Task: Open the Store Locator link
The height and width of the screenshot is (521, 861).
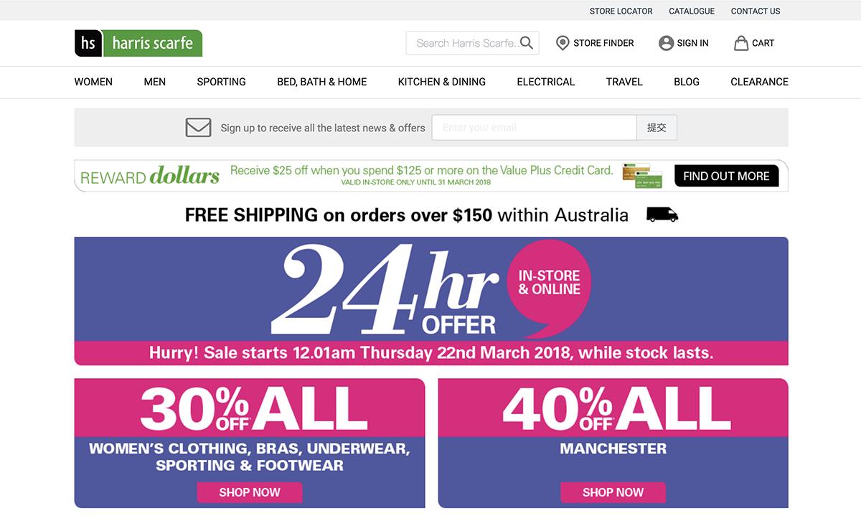Action: (621, 11)
